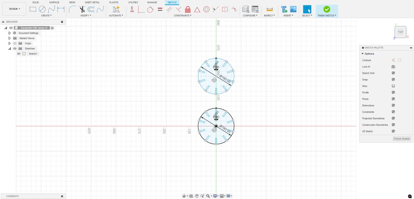Apply the Concentric constraint

click(x=206, y=10)
